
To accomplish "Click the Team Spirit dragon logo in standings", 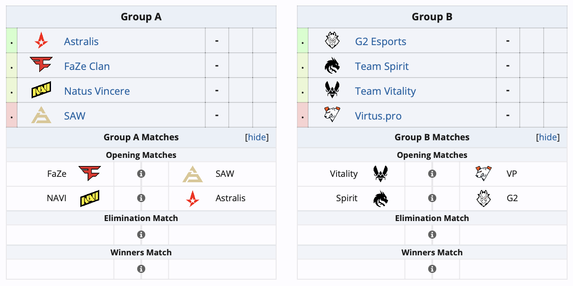I will click(x=332, y=66).
